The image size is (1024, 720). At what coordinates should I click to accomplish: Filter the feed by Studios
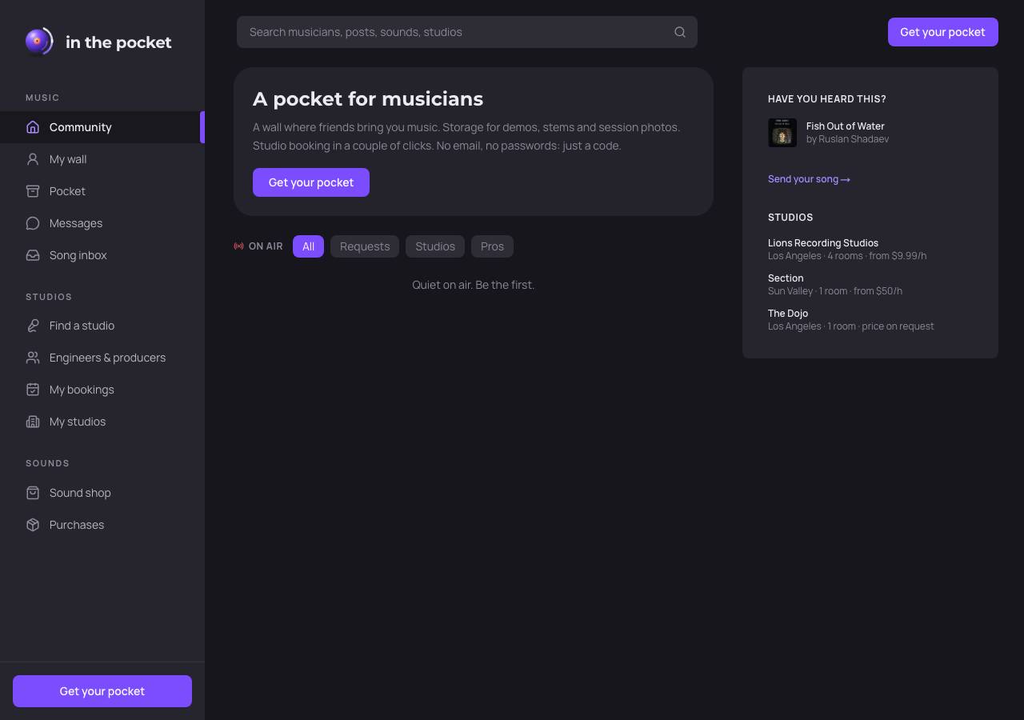point(435,246)
